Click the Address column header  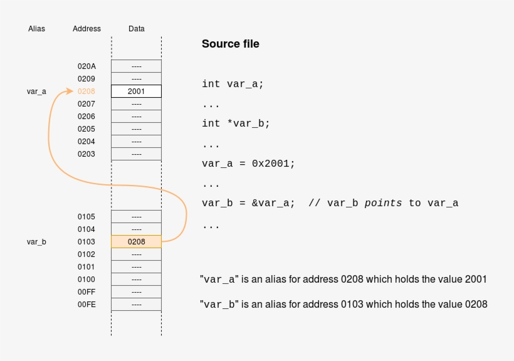(87, 28)
